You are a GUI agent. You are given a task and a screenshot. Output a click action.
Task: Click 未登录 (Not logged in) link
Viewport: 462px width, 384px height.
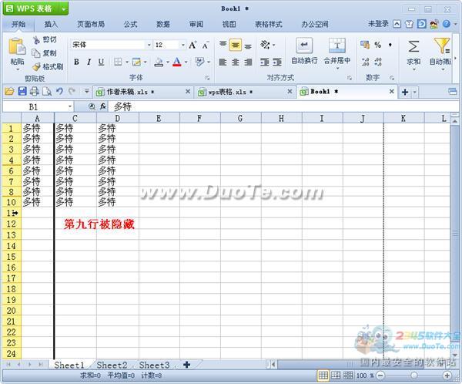378,24
